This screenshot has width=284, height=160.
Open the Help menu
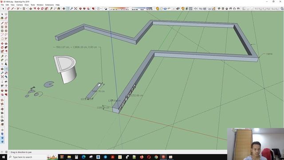click(58, 5)
